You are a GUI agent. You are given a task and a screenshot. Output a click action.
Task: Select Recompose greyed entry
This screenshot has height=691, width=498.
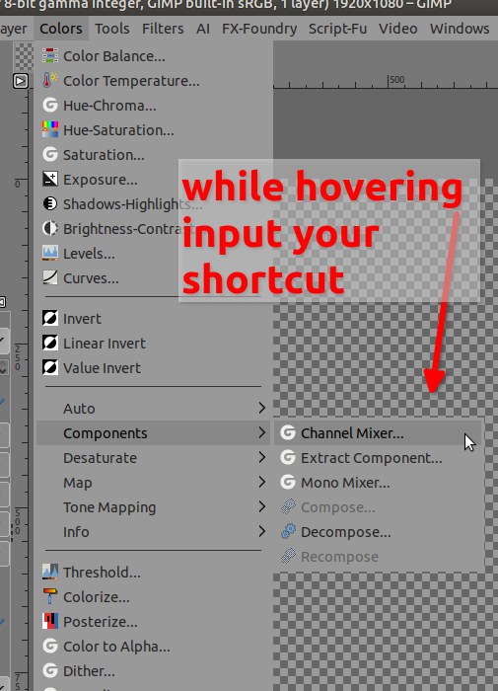tap(379, 556)
